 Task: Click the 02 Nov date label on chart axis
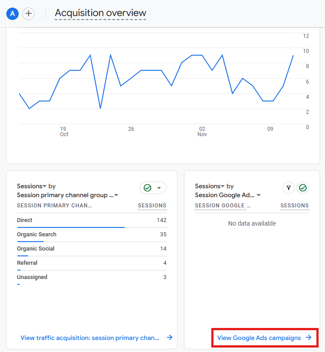tap(202, 132)
